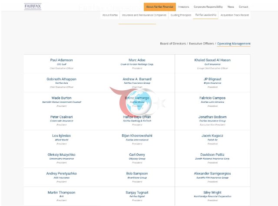Click Crum & Forster Holdings Corp. company text
The width and height of the screenshot is (278, 206).
coord(137,64)
